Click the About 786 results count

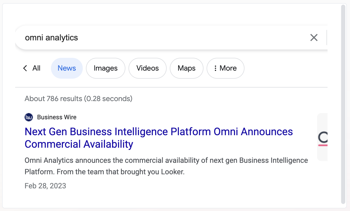tap(78, 99)
